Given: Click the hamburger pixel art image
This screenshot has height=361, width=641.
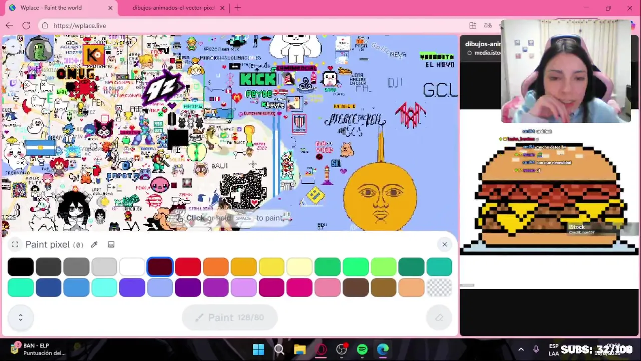Looking at the screenshot, I should tap(550, 198).
